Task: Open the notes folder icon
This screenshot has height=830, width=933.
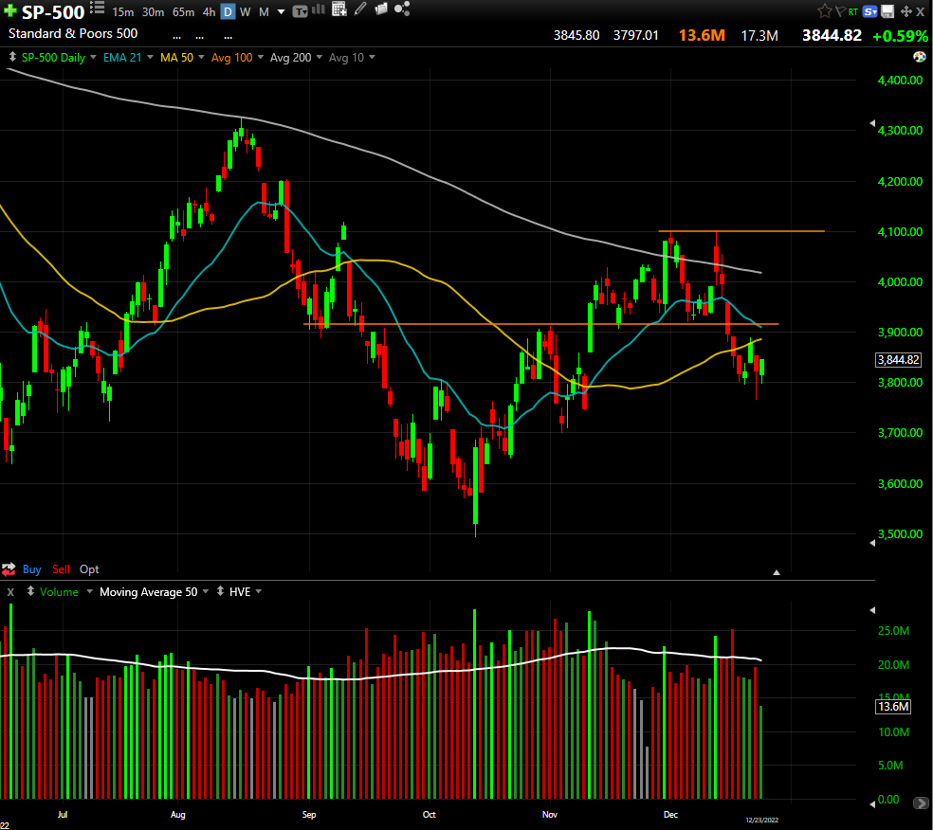Action: [x=381, y=9]
